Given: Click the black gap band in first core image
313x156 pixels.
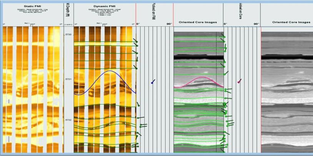Looking at the screenshot, I should point(199,57).
